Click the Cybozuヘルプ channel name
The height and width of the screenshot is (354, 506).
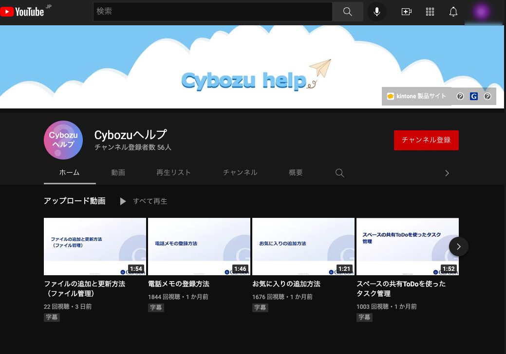click(x=131, y=135)
